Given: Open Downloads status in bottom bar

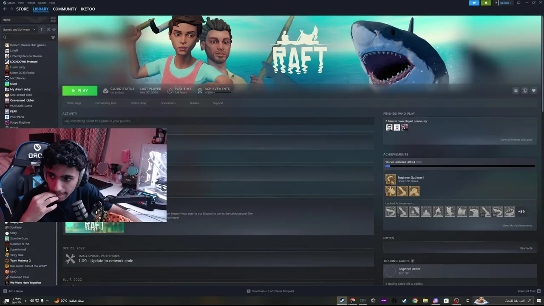Looking at the screenshot, I should [x=271, y=291].
